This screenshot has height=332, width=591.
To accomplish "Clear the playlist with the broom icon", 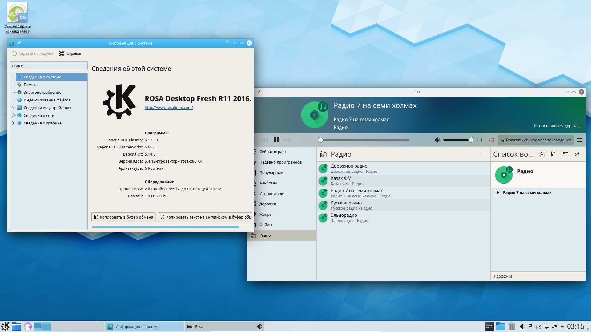I will [577, 154].
